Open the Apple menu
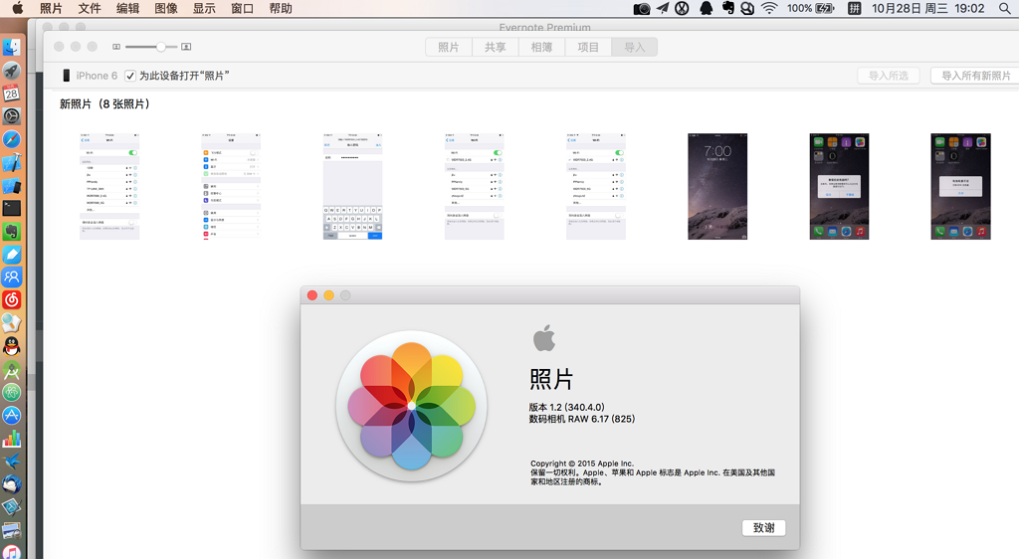 [18, 8]
